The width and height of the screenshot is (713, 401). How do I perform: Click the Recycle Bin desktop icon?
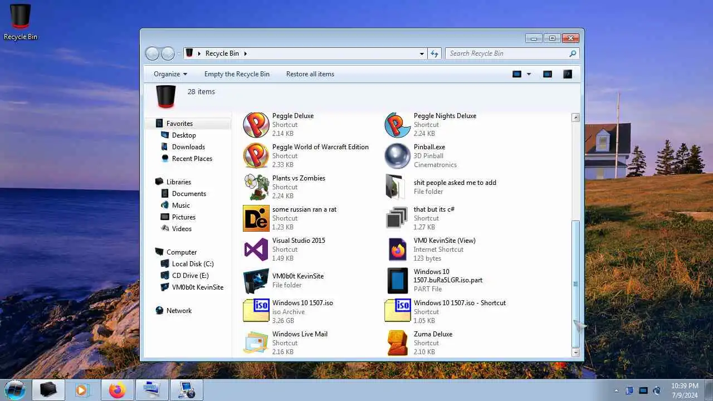(x=21, y=22)
